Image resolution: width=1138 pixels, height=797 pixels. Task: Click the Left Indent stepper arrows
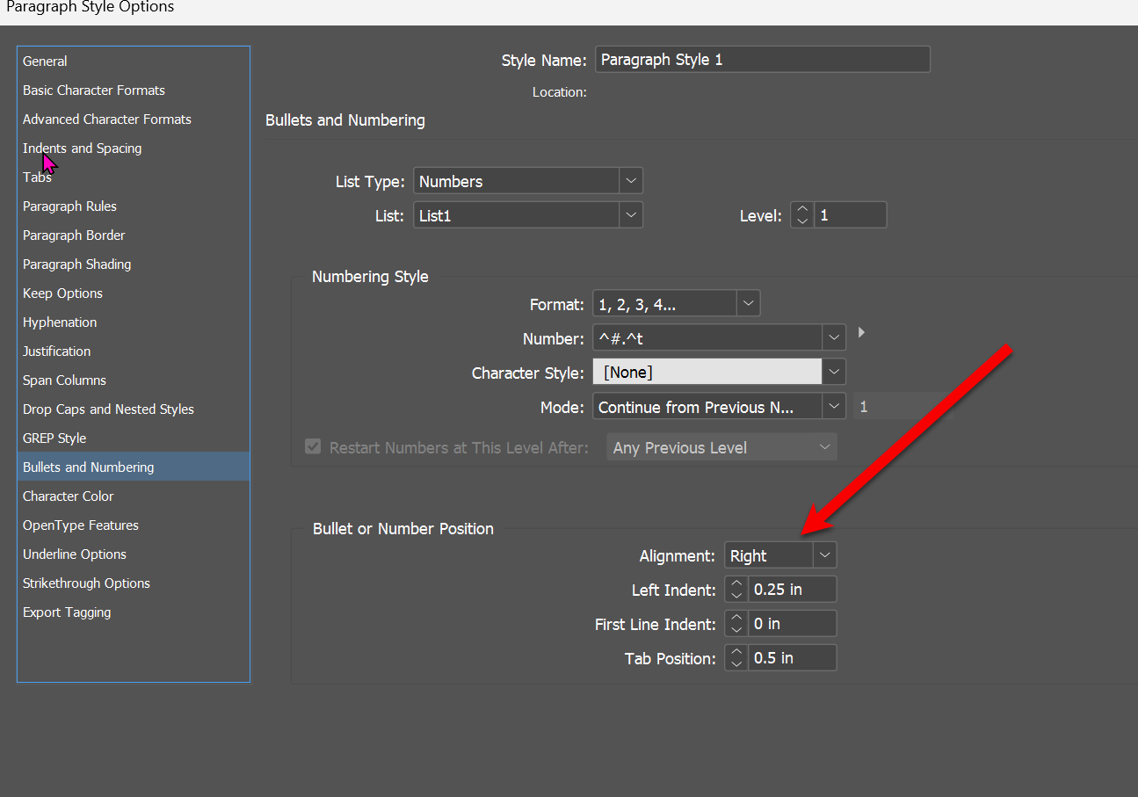point(736,590)
